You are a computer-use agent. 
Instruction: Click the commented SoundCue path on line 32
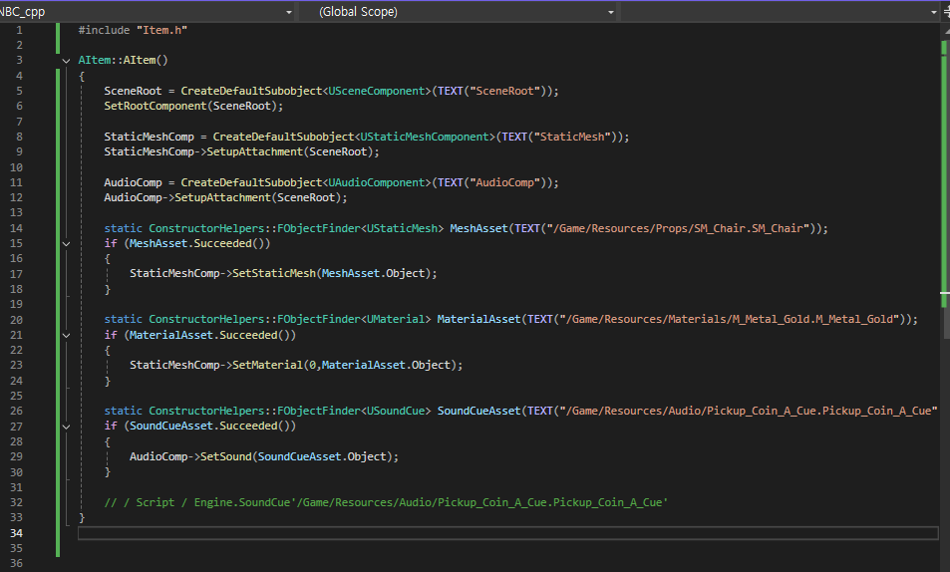(386, 502)
